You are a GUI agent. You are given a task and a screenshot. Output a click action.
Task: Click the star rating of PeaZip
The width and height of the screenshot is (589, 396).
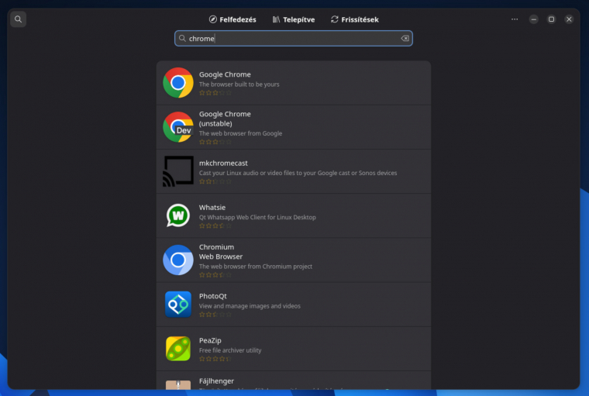pos(215,359)
